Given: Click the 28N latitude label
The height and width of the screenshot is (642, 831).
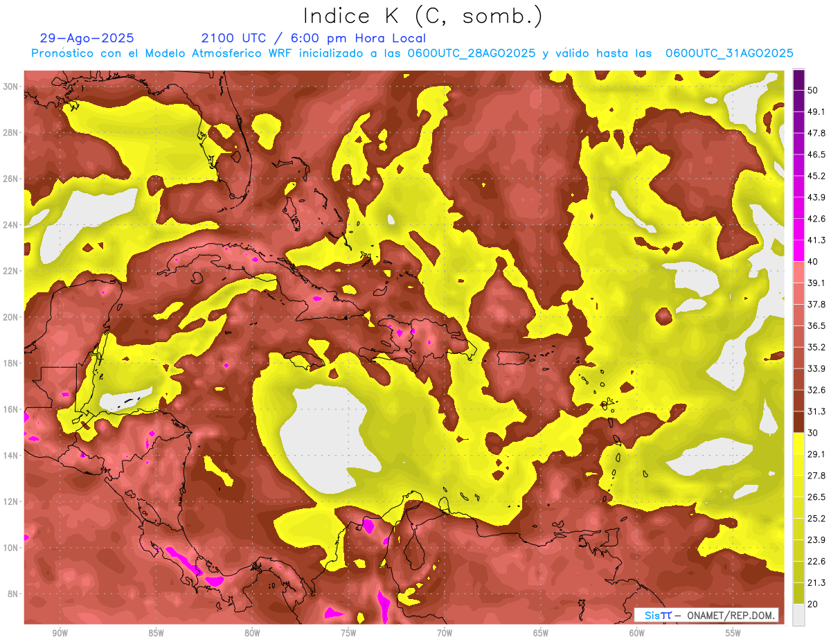Looking at the screenshot, I should tap(11, 132).
